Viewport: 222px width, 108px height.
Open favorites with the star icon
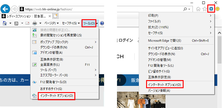[x=205, y=9]
